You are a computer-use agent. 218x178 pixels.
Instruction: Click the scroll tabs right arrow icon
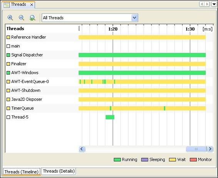click(x=207, y=4)
